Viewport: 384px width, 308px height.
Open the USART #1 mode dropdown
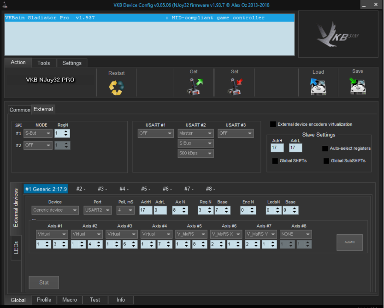tap(155, 133)
